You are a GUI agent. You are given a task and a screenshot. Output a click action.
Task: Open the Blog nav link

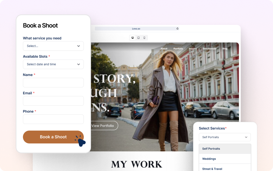click(x=225, y=48)
